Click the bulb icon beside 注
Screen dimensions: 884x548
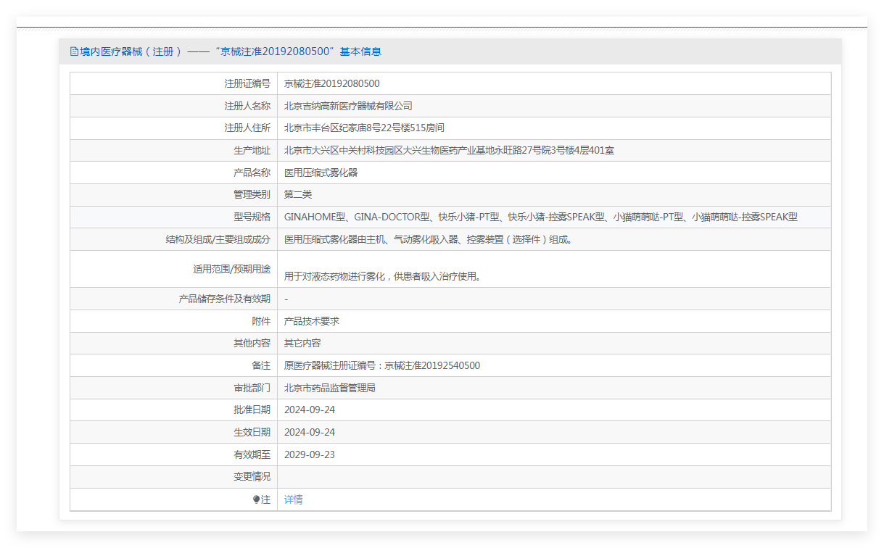(x=257, y=499)
